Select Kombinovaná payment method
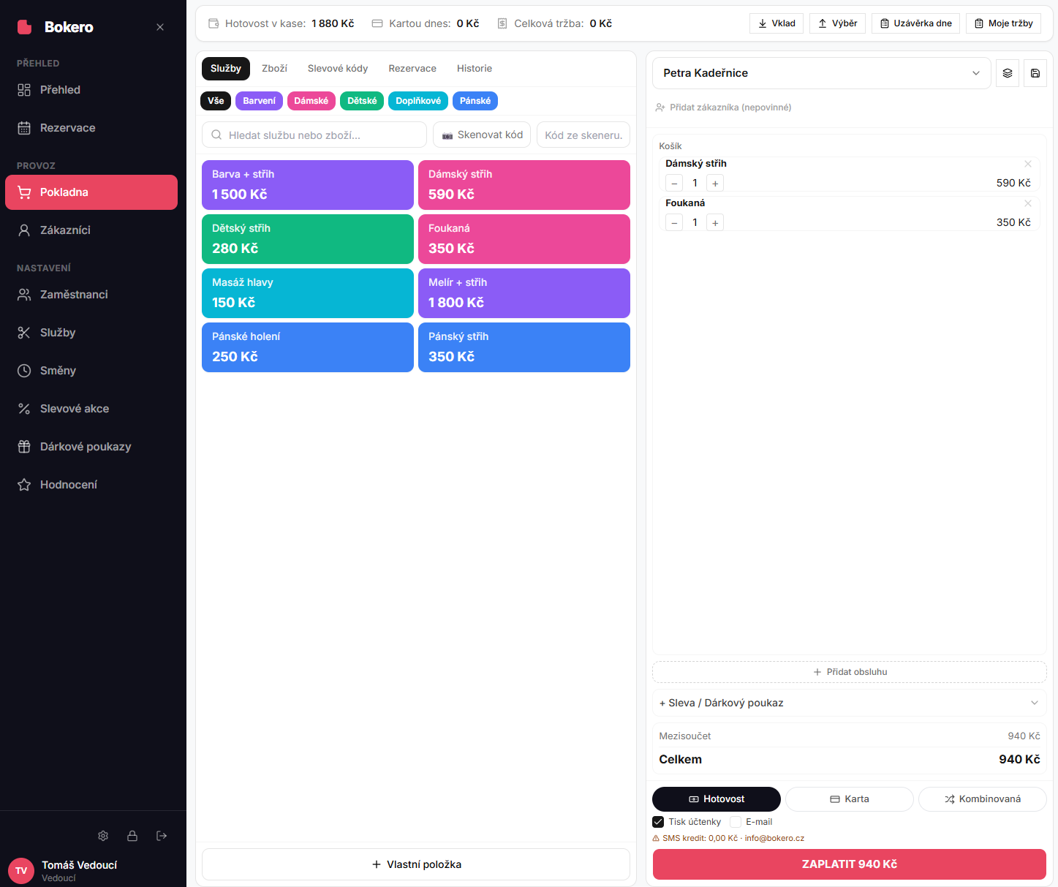The width and height of the screenshot is (1058, 887). (983, 799)
